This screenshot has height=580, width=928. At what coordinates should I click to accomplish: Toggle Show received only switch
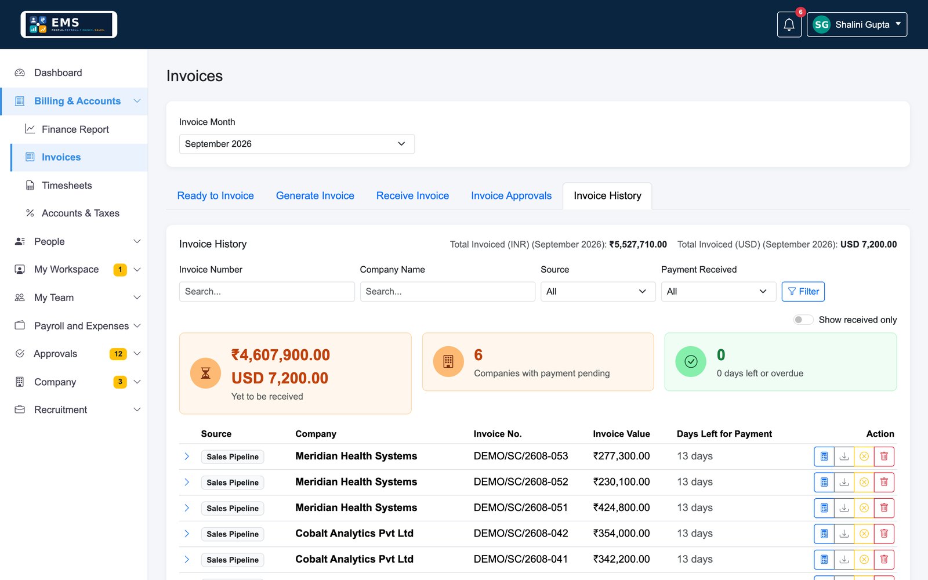tap(803, 320)
